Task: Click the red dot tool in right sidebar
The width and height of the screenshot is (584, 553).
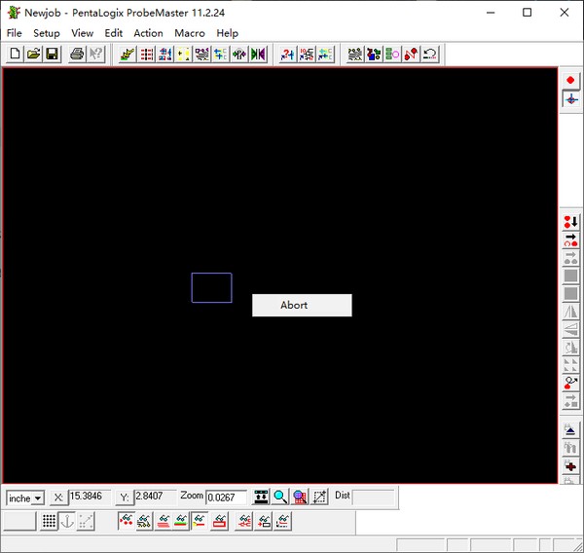Action: [x=570, y=80]
